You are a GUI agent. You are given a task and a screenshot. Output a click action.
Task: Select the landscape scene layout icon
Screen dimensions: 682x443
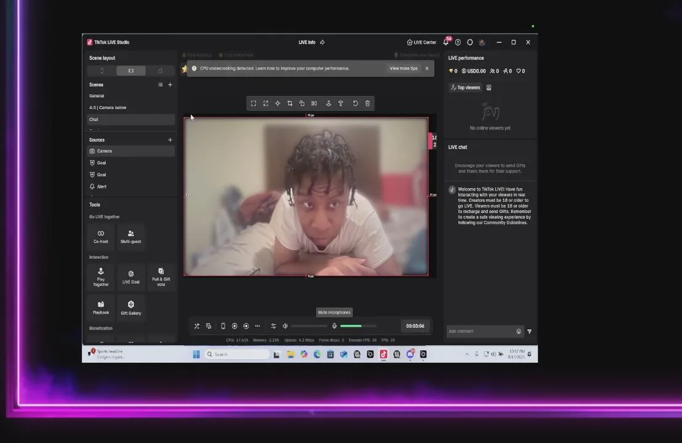[x=131, y=71]
